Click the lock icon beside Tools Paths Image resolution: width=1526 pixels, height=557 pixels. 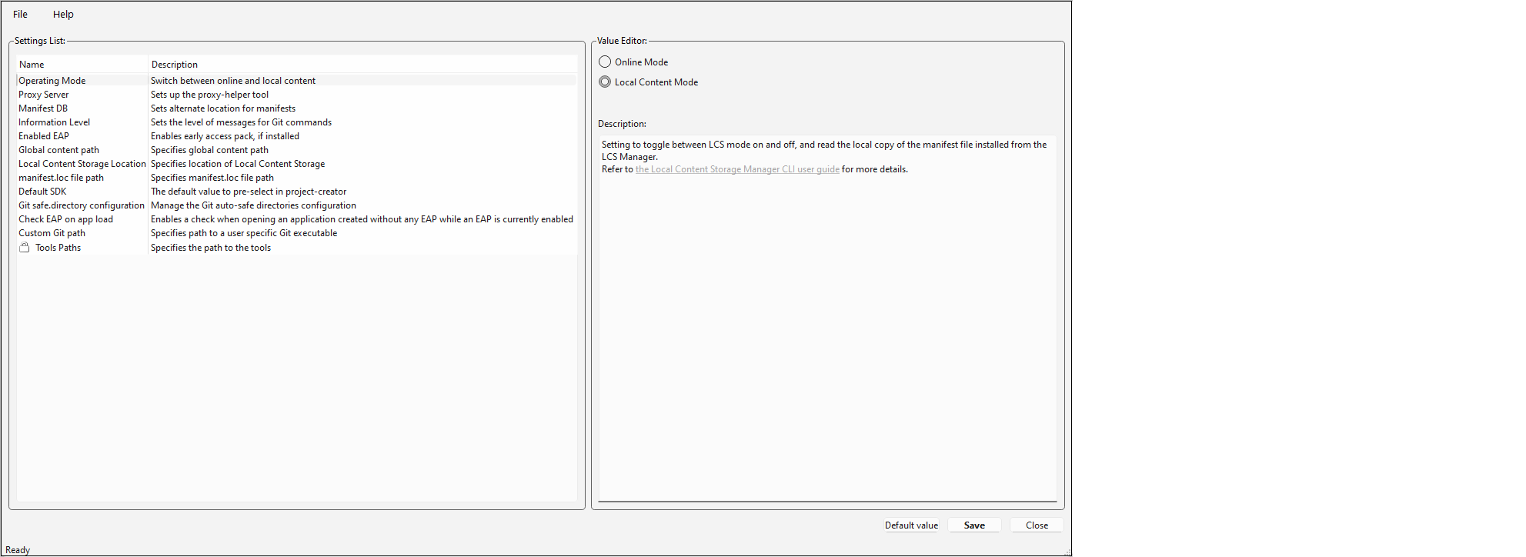click(x=25, y=248)
